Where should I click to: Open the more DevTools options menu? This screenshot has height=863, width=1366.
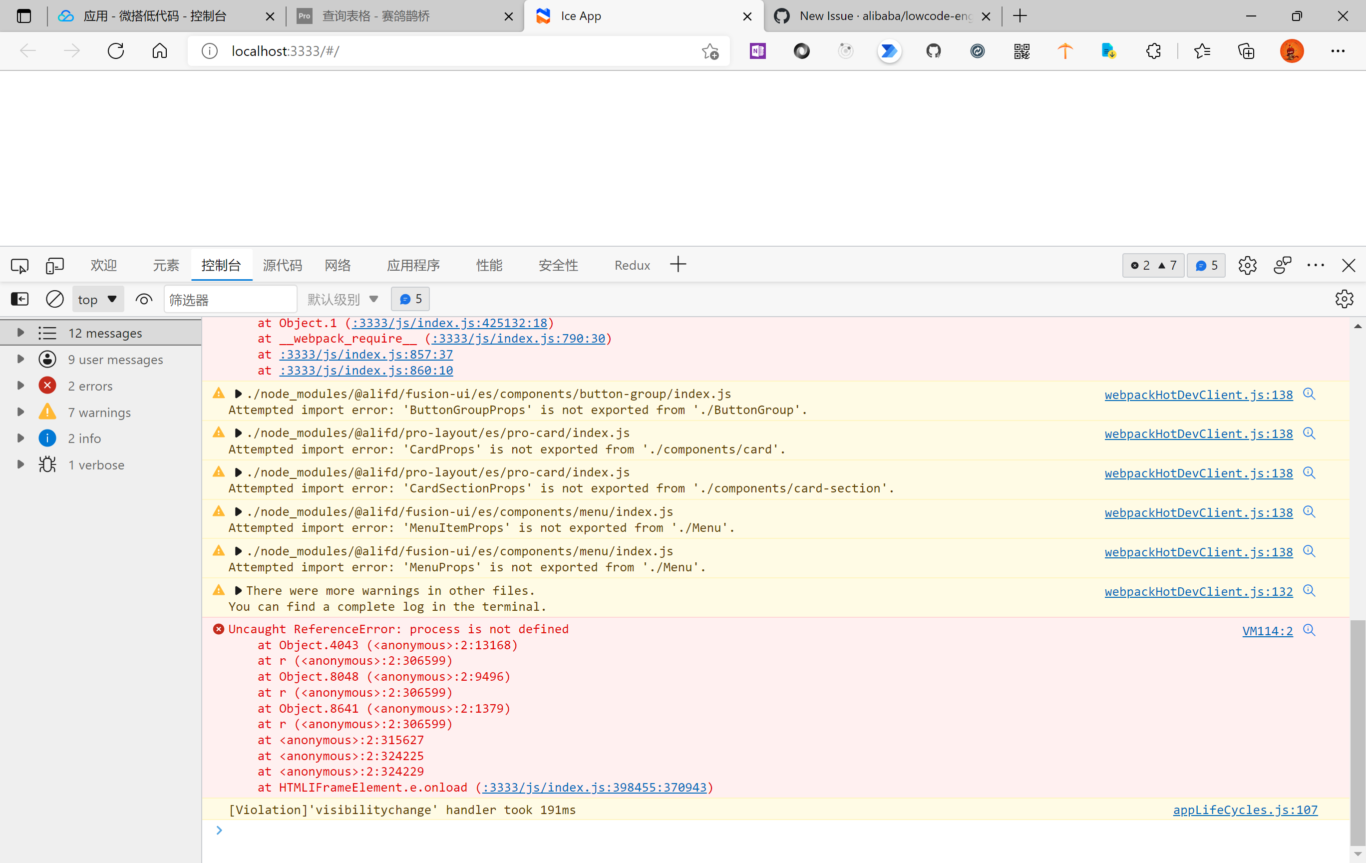click(x=1316, y=265)
